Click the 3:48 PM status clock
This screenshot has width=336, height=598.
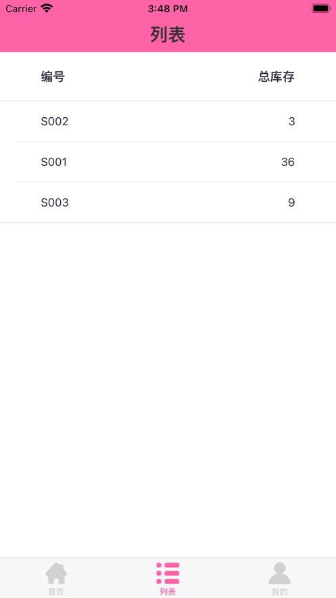pyautogui.click(x=168, y=9)
